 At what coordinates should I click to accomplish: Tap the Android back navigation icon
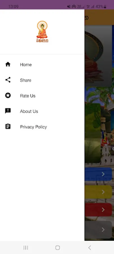click(89, 248)
